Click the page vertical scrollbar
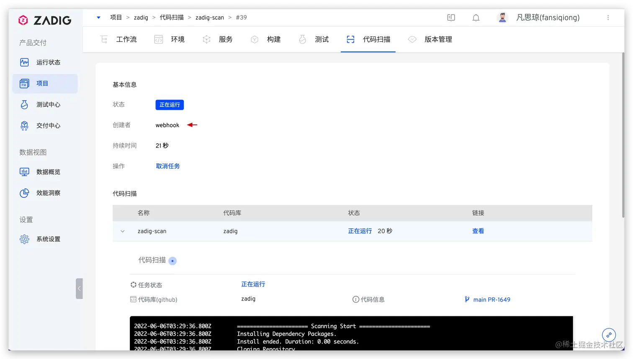This screenshot has width=633, height=359. click(x=623, y=134)
